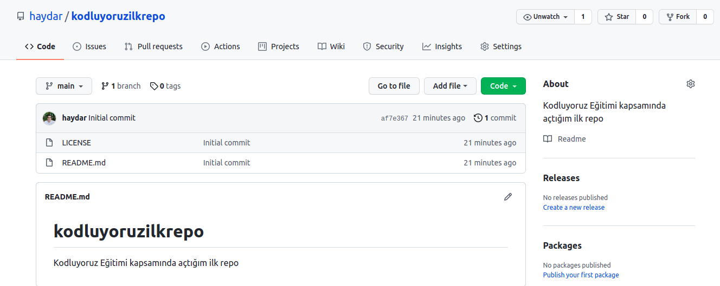Open the LICENSE file
This screenshot has height=286, width=720.
click(76, 143)
